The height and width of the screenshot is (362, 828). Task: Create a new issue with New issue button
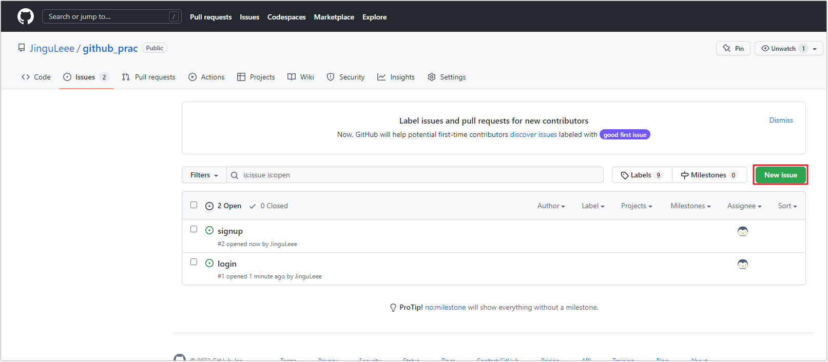(780, 175)
